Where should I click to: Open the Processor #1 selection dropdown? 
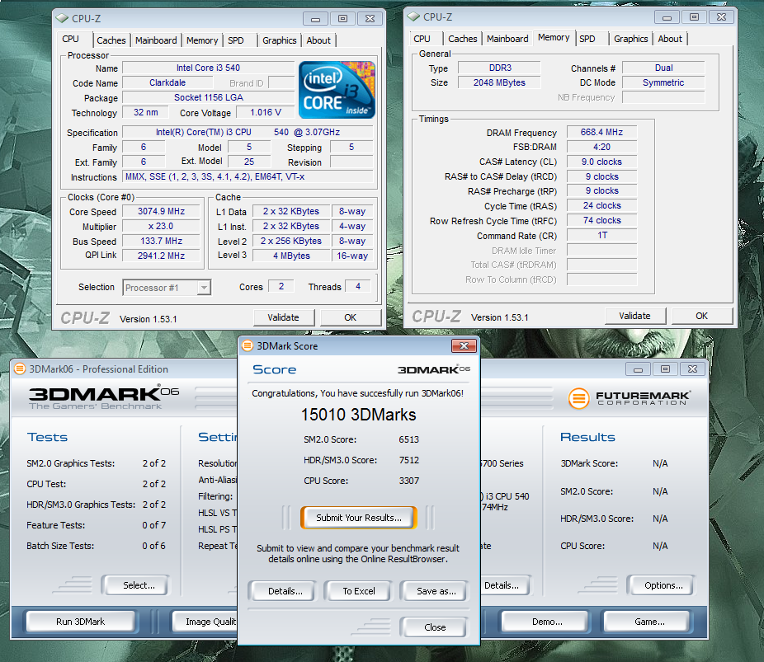[x=204, y=288]
